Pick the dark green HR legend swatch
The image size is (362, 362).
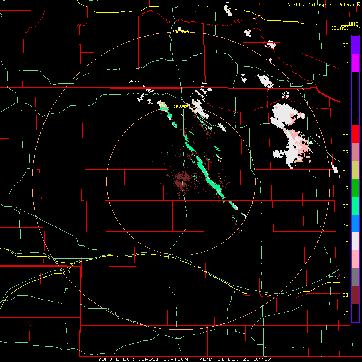[x=355, y=188]
